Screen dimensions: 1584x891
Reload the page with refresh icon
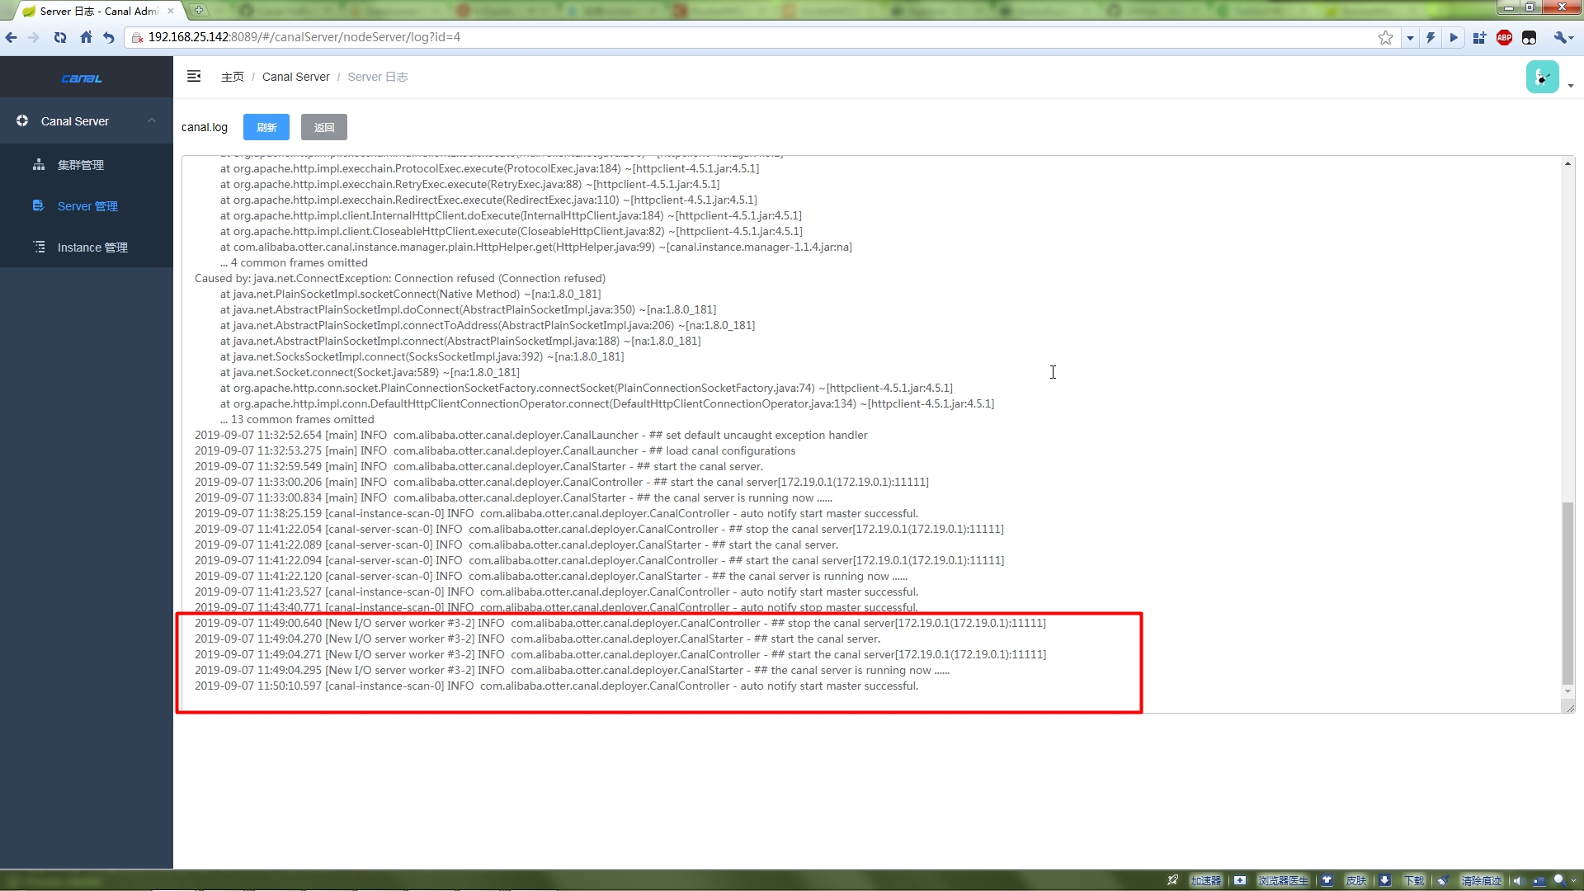point(60,37)
